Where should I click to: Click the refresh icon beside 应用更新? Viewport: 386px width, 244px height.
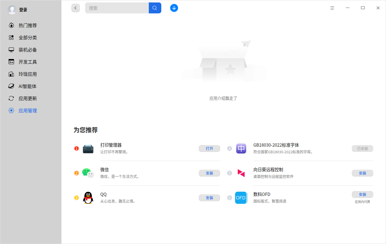(x=11, y=99)
